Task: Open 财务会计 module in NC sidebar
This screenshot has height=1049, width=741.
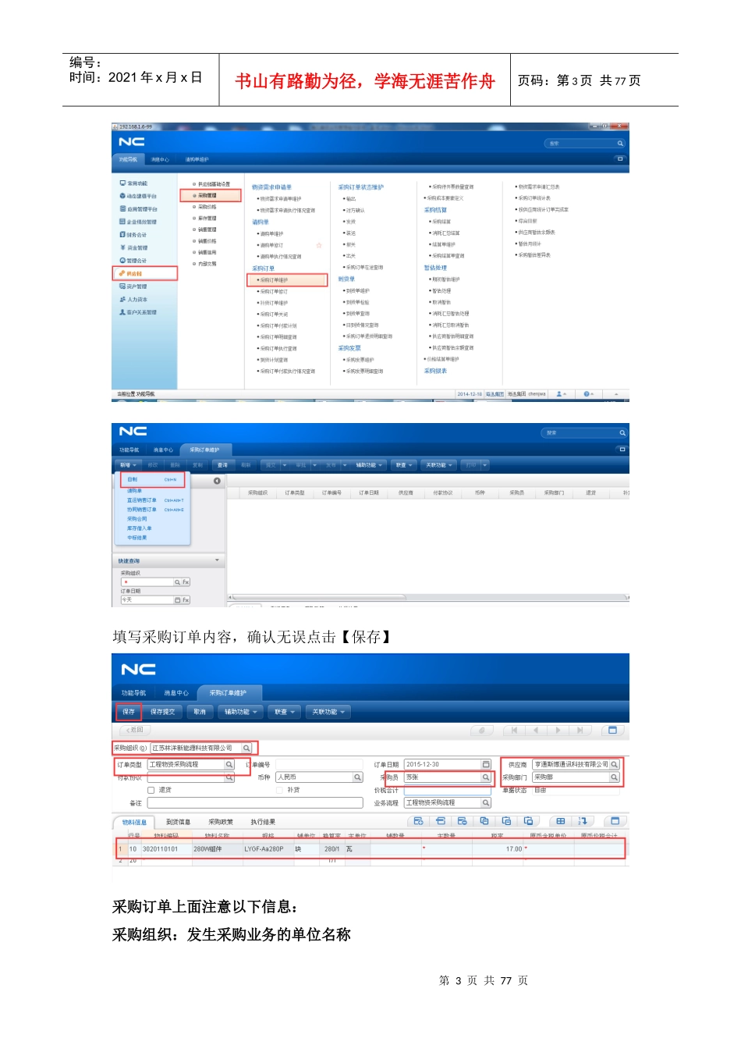Action: click(133, 235)
